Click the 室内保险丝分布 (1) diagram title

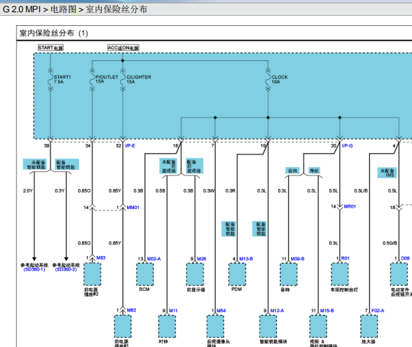[x=53, y=33]
